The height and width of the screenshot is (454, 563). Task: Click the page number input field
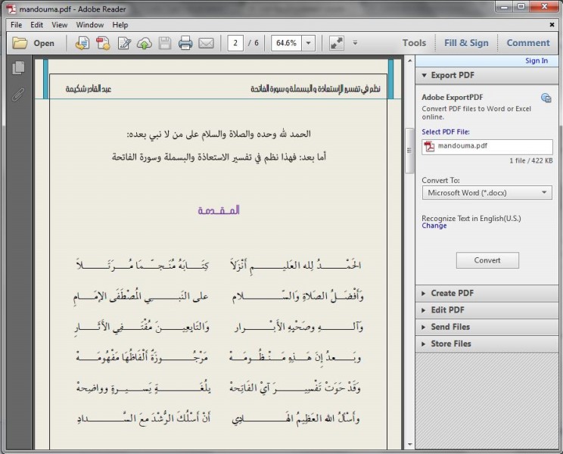pyautogui.click(x=236, y=43)
